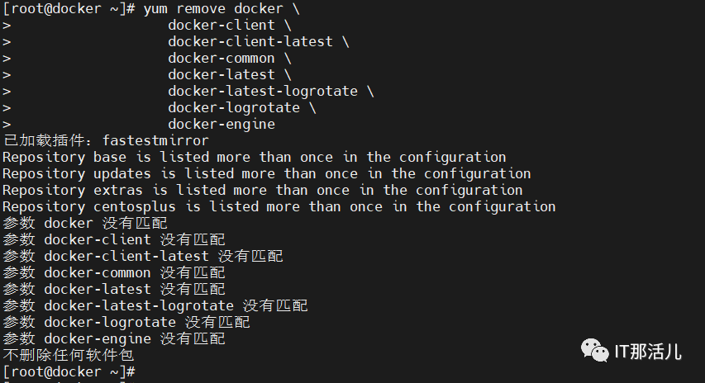Click "docker-engine" on the last continuation line

(221, 124)
